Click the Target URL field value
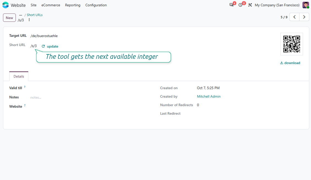Viewport: 311px width, 180px height. click(x=44, y=36)
